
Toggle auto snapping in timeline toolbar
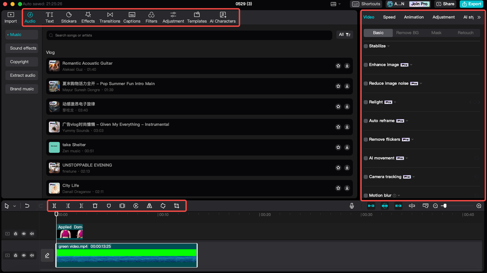pos(385,206)
